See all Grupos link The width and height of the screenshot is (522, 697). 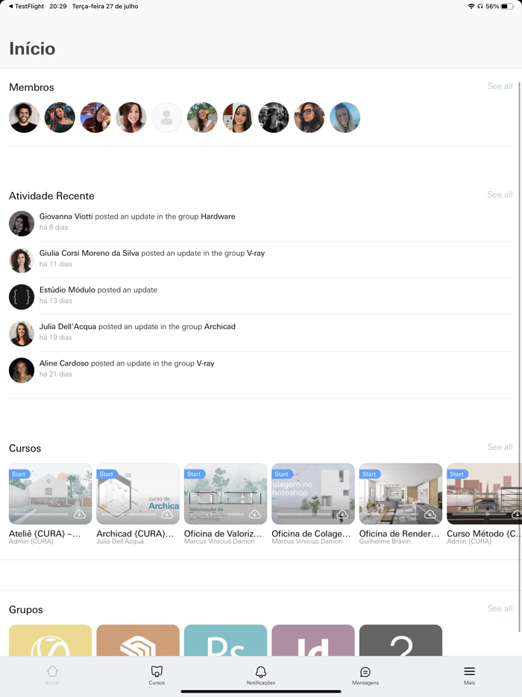click(500, 608)
